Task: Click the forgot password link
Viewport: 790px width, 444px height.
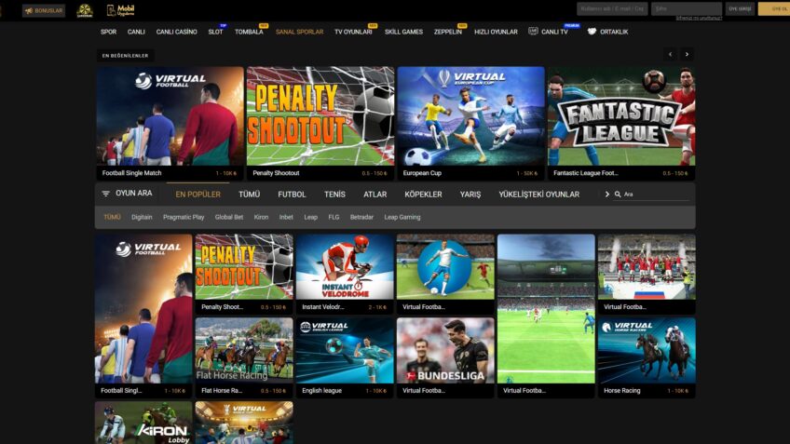Action: 699,19
